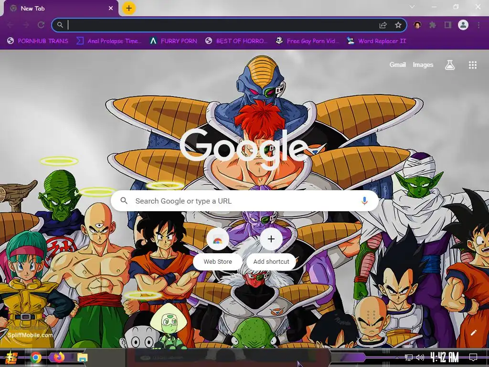Screen dimensions: 489x367
Task: Click the magnifier inside Google search box
Action: (124, 201)
